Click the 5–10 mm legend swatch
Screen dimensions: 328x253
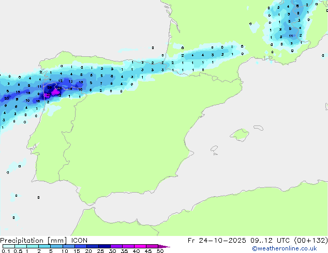(56, 246)
